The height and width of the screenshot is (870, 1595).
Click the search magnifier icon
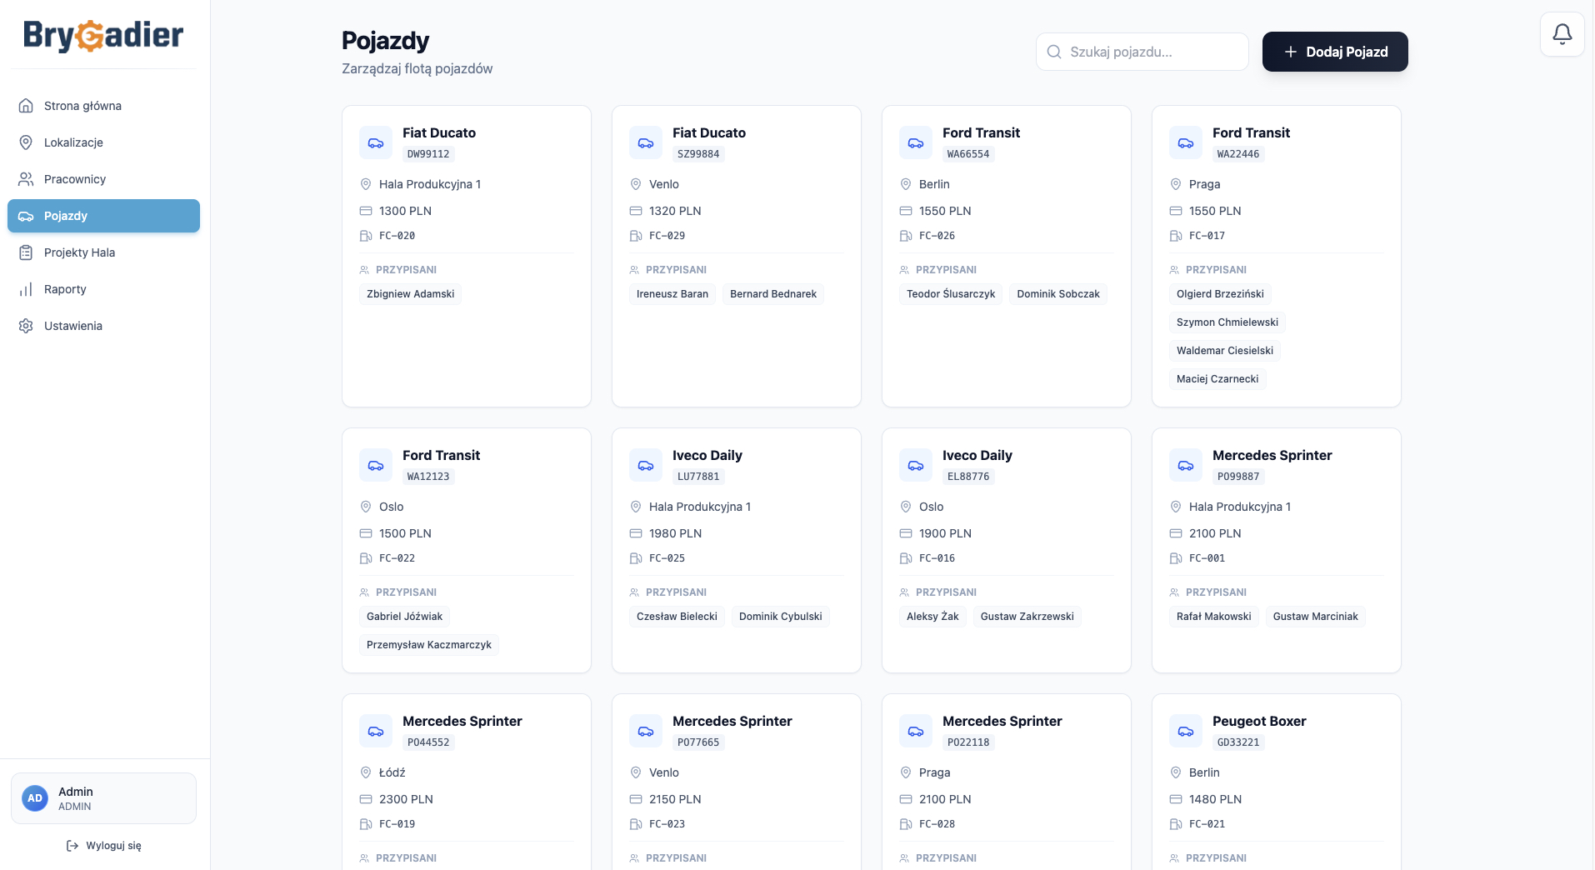1054,52
